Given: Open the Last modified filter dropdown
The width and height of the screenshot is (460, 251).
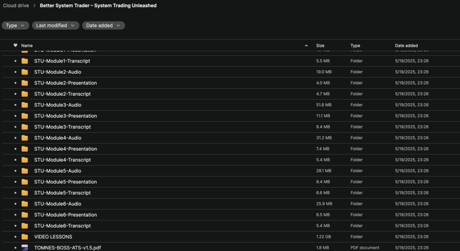Looking at the screenshot, I should [x=55, y=26].
